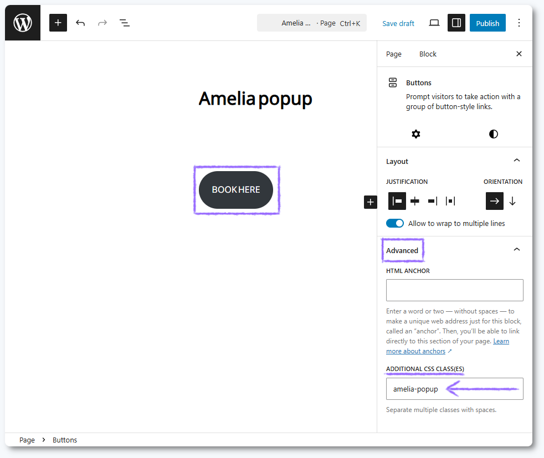The image size is (544, 458).
Task: Switch to the Block tab
Action: point(428,54)
